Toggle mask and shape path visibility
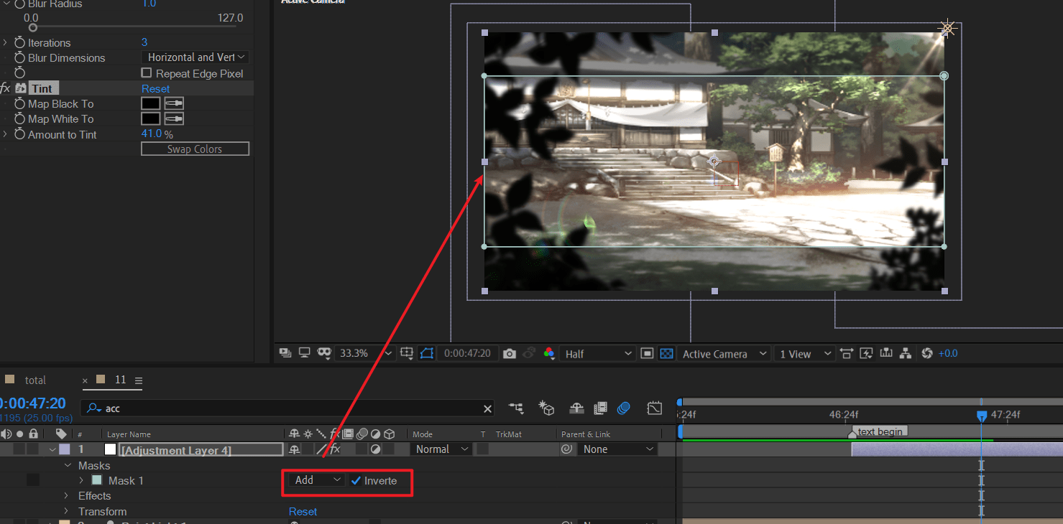 428,353
